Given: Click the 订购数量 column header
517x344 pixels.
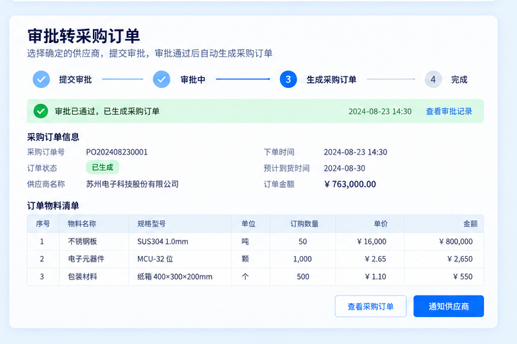Looking at the screenshot, I should [304, 224].
